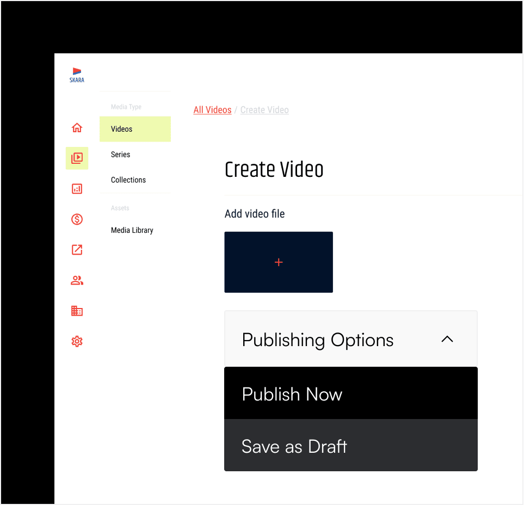Image resolution: width=524 pixels, height=505 pixels.
Task: Select Series in Media Type menu
Action: pyautogui.click(x=135, y=155)
